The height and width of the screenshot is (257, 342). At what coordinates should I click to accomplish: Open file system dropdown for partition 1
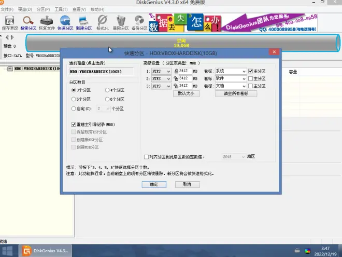[x=161, y=71]
